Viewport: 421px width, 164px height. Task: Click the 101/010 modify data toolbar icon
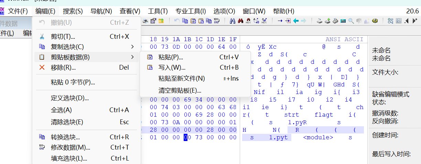217,21
